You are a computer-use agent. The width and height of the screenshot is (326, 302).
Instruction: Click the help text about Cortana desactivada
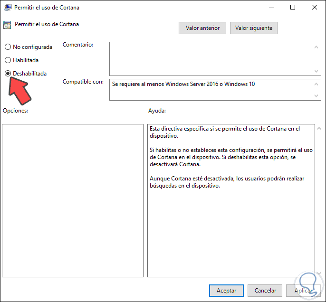pos(227,182)
